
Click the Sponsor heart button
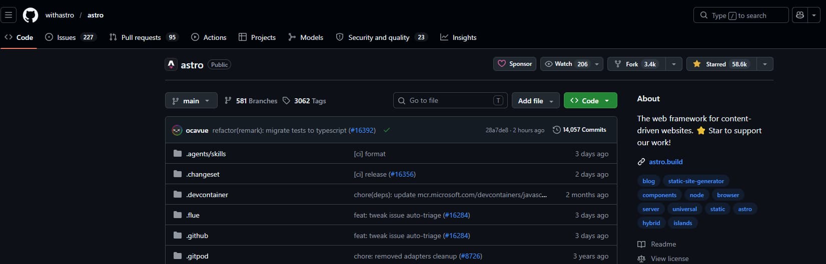(x=515, y=64)
